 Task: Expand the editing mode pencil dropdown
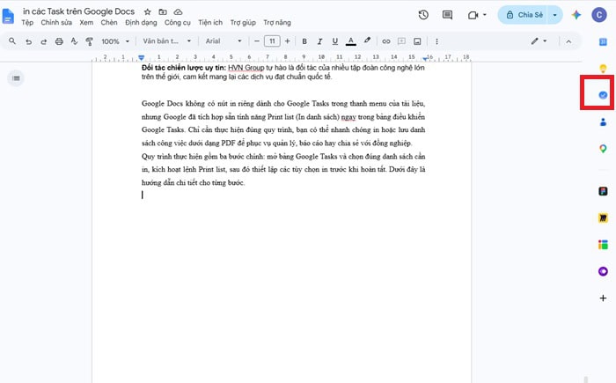point(539,41)
